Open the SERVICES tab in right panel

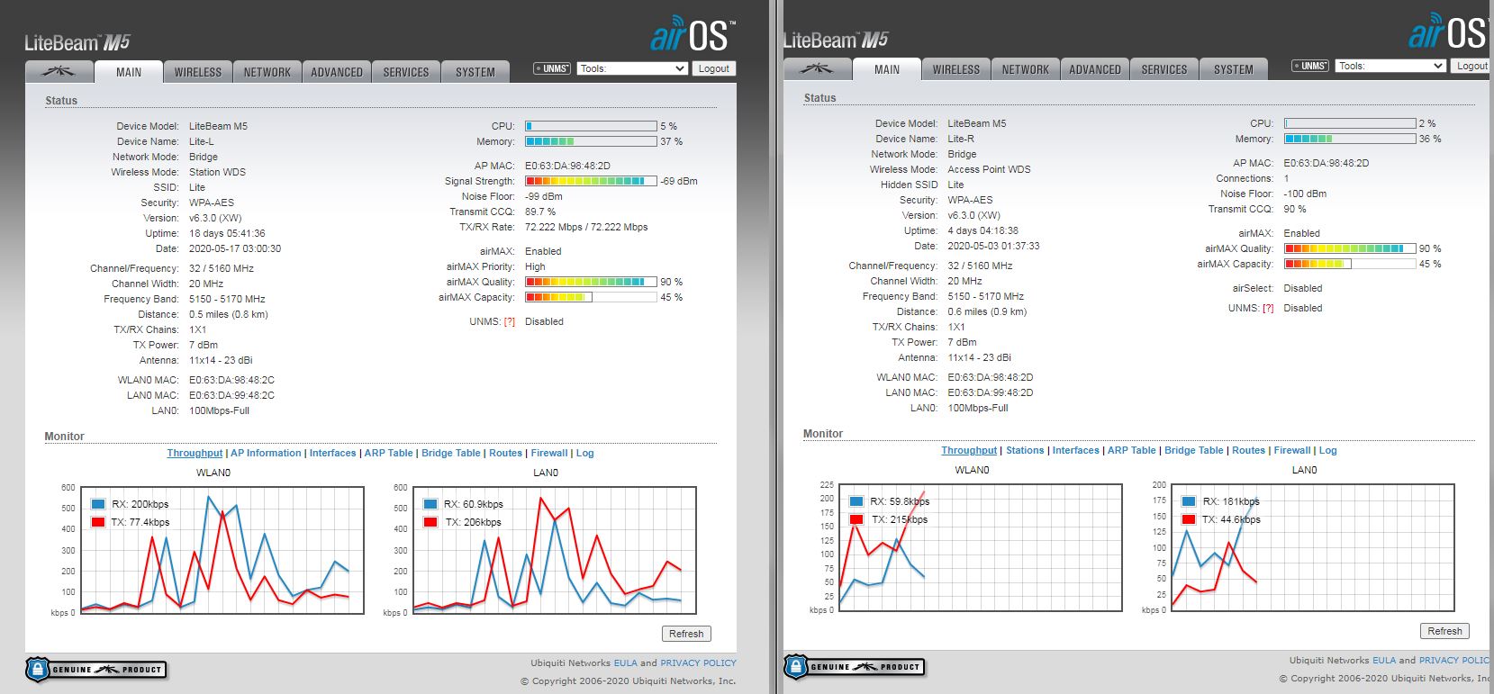[1164, 69]
